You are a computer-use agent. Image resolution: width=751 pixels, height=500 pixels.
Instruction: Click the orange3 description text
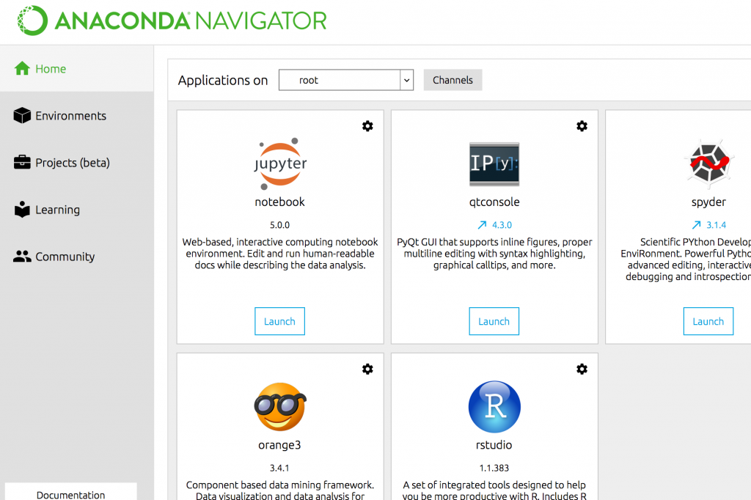(280, 490)
